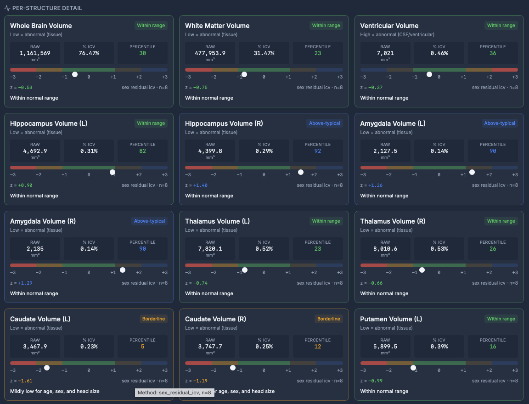Click the Thalamus Volume (L) title
Viewport: 529px width, 404px height.
(217, 221)
